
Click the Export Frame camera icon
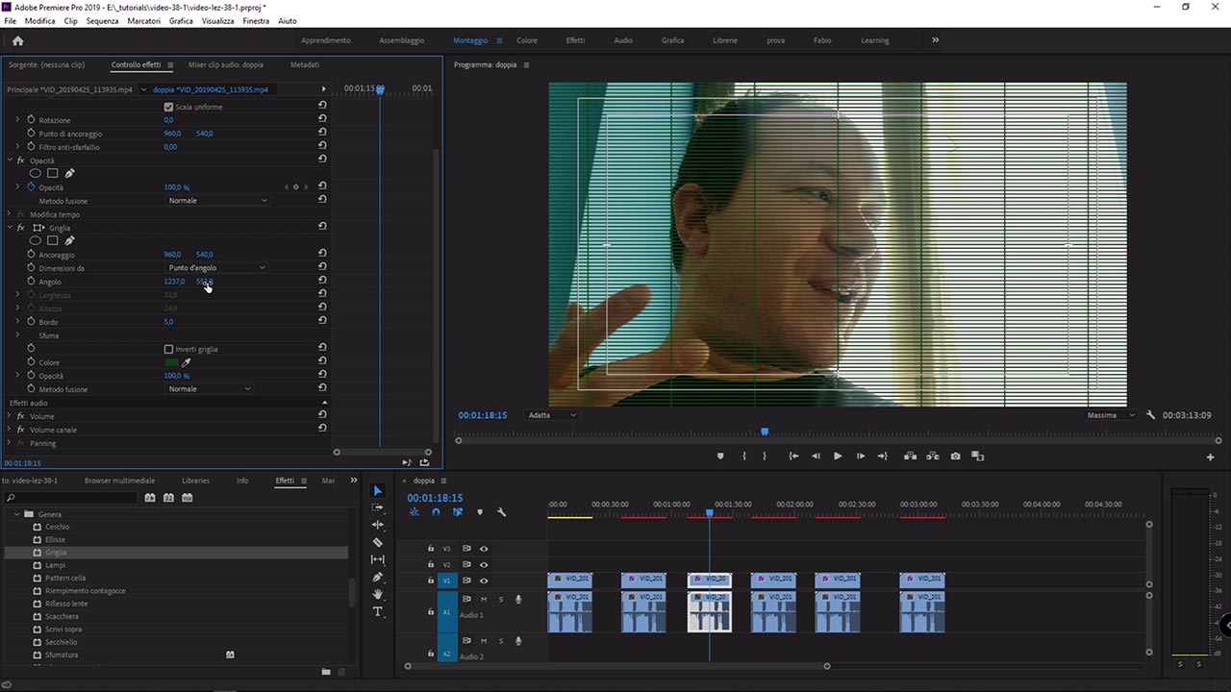(955, 457)
